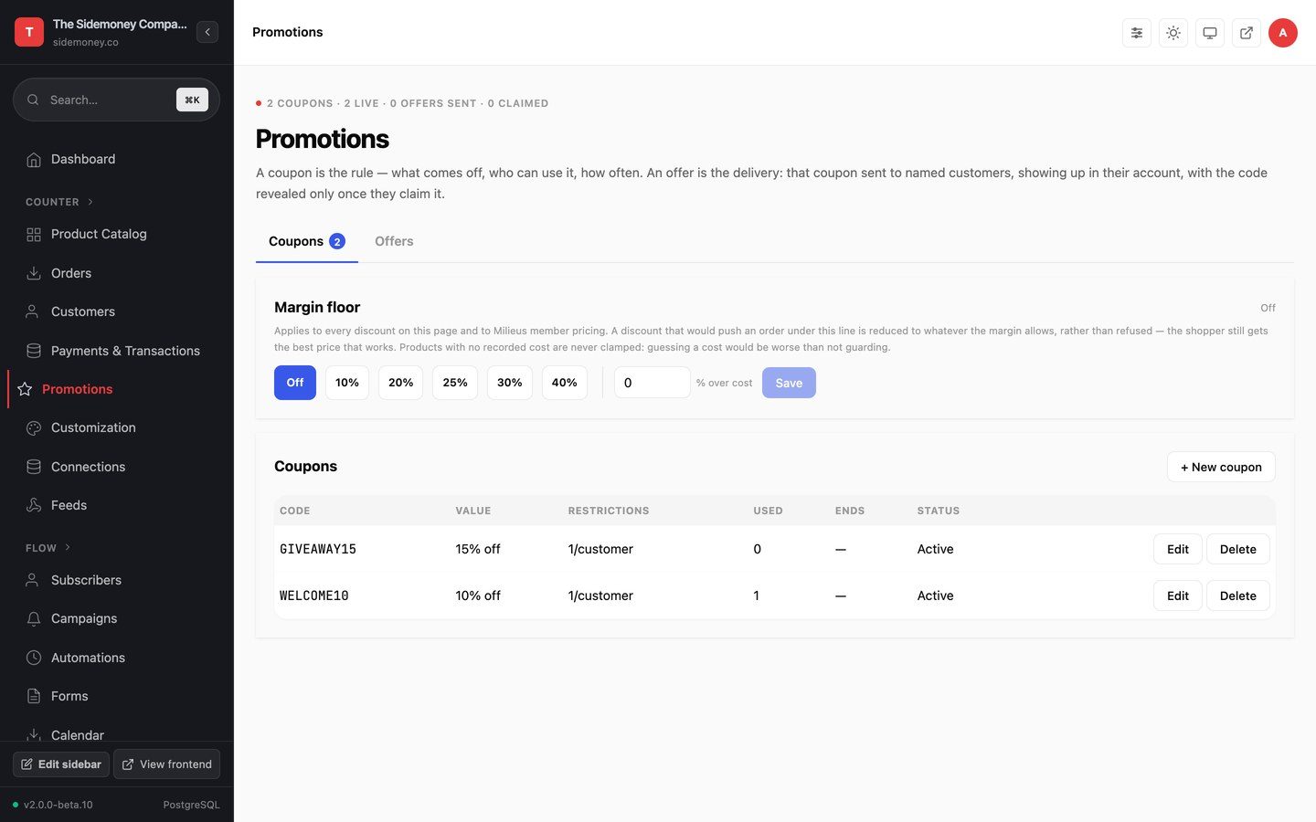Collapse the FLOW sidebar section

coord(48,548)
